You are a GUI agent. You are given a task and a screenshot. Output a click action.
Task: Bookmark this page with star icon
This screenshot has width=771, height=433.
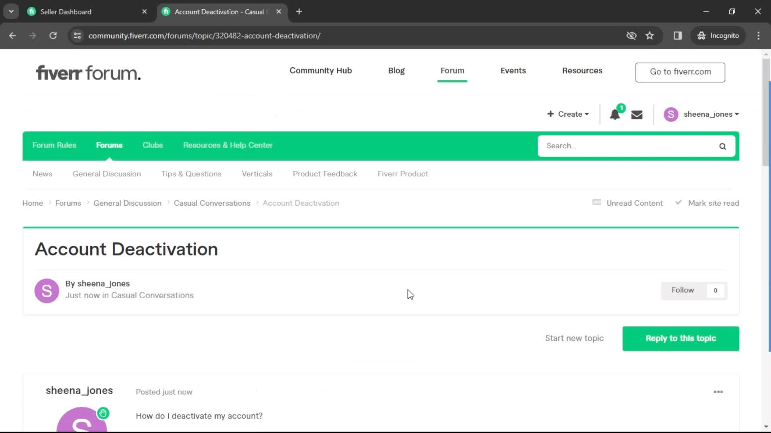pos(650,36)
